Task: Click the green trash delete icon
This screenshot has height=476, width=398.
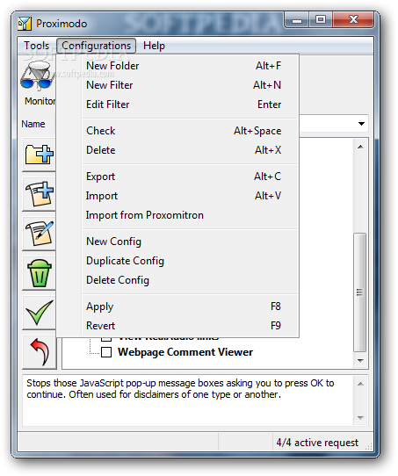Action: pyautogui.click(x=40, y=273)
